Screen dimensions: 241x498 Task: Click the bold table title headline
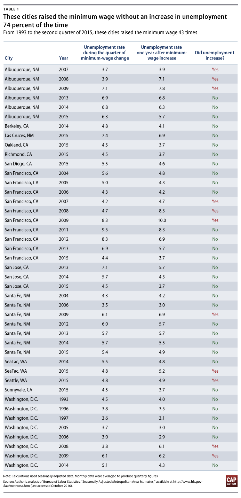[115, 21]
